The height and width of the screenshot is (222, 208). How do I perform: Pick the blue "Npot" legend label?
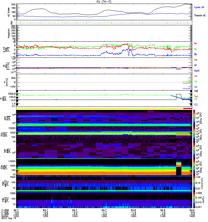tap(197, 71)
